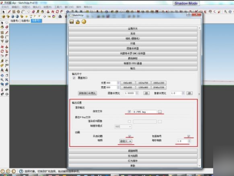Click the 长度 800 width input field
Viewport: 234px width, 176px height.
pos(111,83)
